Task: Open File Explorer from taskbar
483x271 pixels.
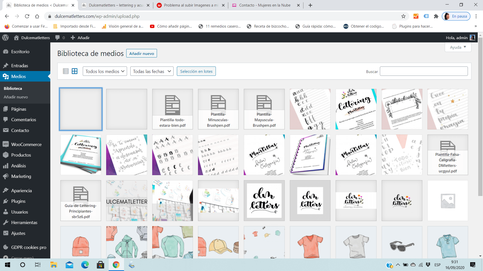Action: pos(54,265)
